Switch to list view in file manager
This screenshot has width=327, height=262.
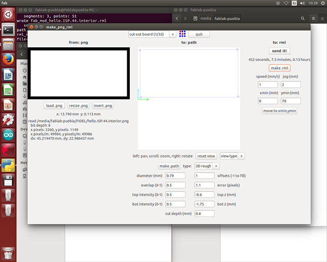pyautogui.click(x=313, y=19)
